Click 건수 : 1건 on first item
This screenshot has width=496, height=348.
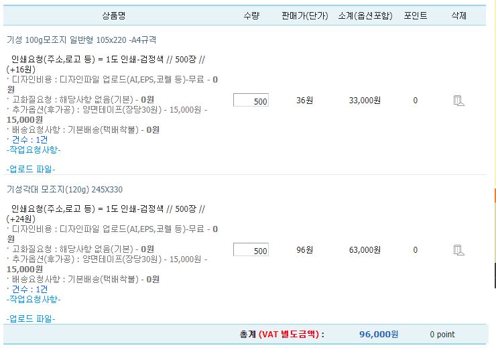point(29,139)
